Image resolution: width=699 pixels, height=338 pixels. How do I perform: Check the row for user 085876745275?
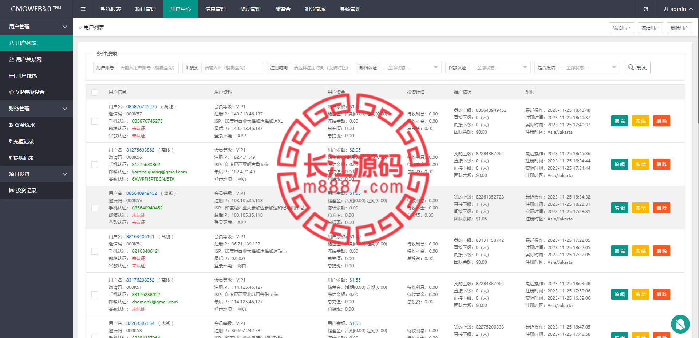click(x=95, y=121)
